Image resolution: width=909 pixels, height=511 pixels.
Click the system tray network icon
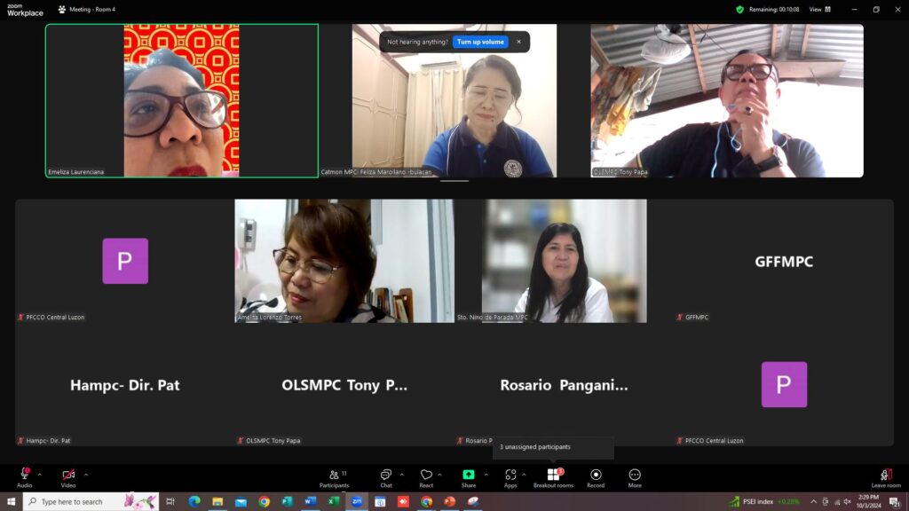point(836,502)
